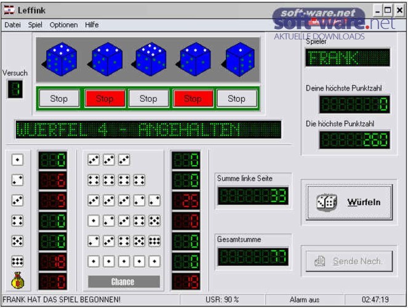408x308 pixels.
Task: Open the Spiel menu
Action: pos(35,25)
